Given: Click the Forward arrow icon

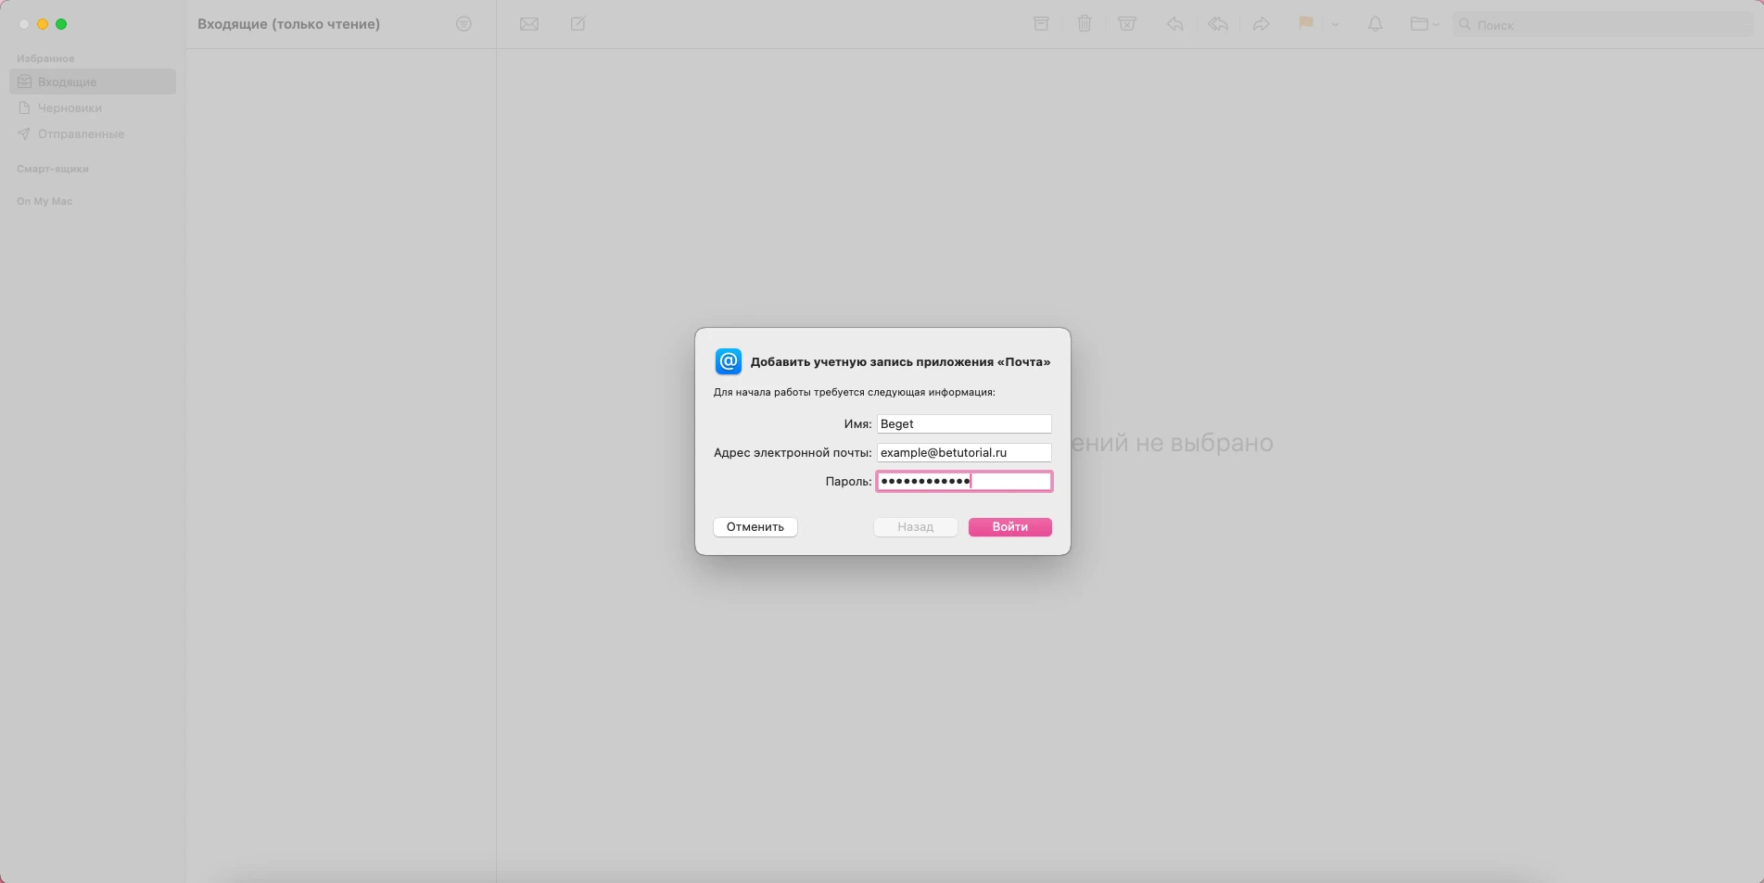Looking at the screenshot, I should (1261, 24).
